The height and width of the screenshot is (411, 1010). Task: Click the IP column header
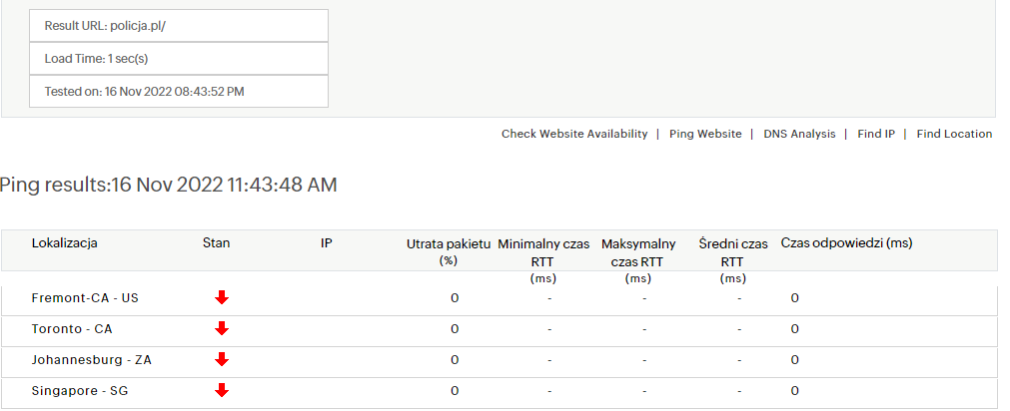327,242
